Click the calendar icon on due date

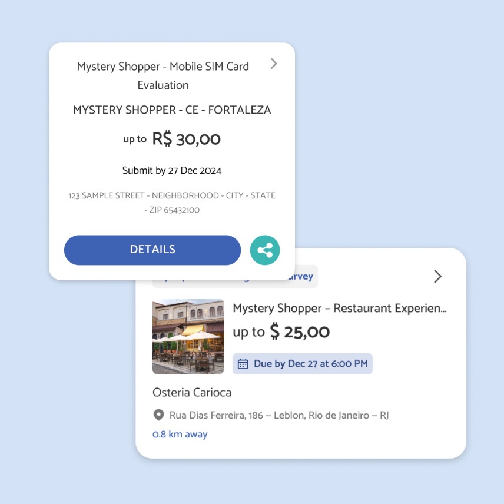pyautogui.click(x=243, y=364)
